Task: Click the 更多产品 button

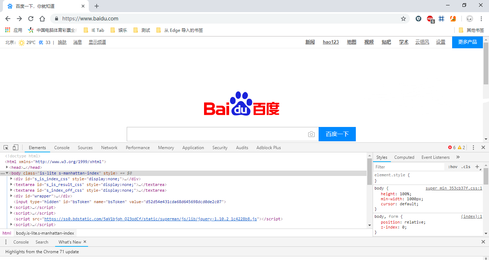Action: pos(468,42)
